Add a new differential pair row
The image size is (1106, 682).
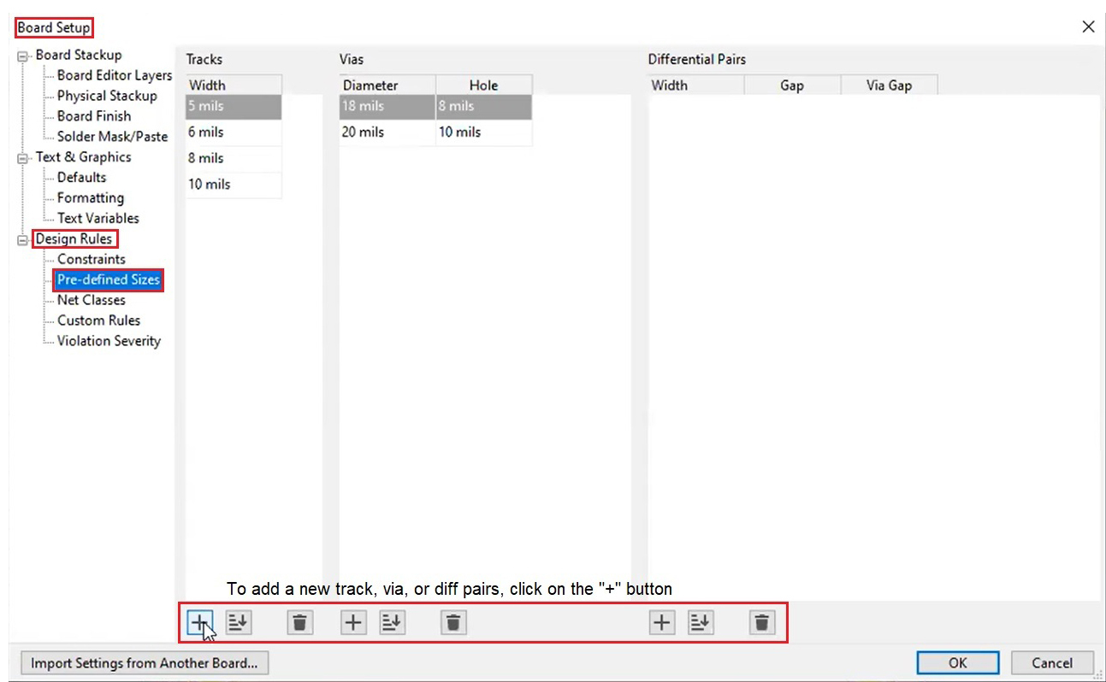point(661,623)
